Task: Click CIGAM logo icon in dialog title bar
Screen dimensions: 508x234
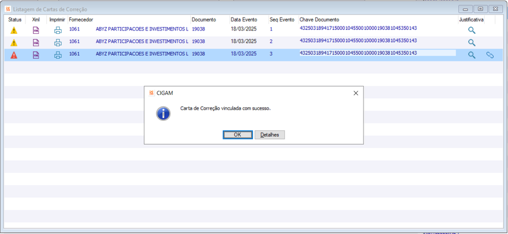Action: (151, 93)
